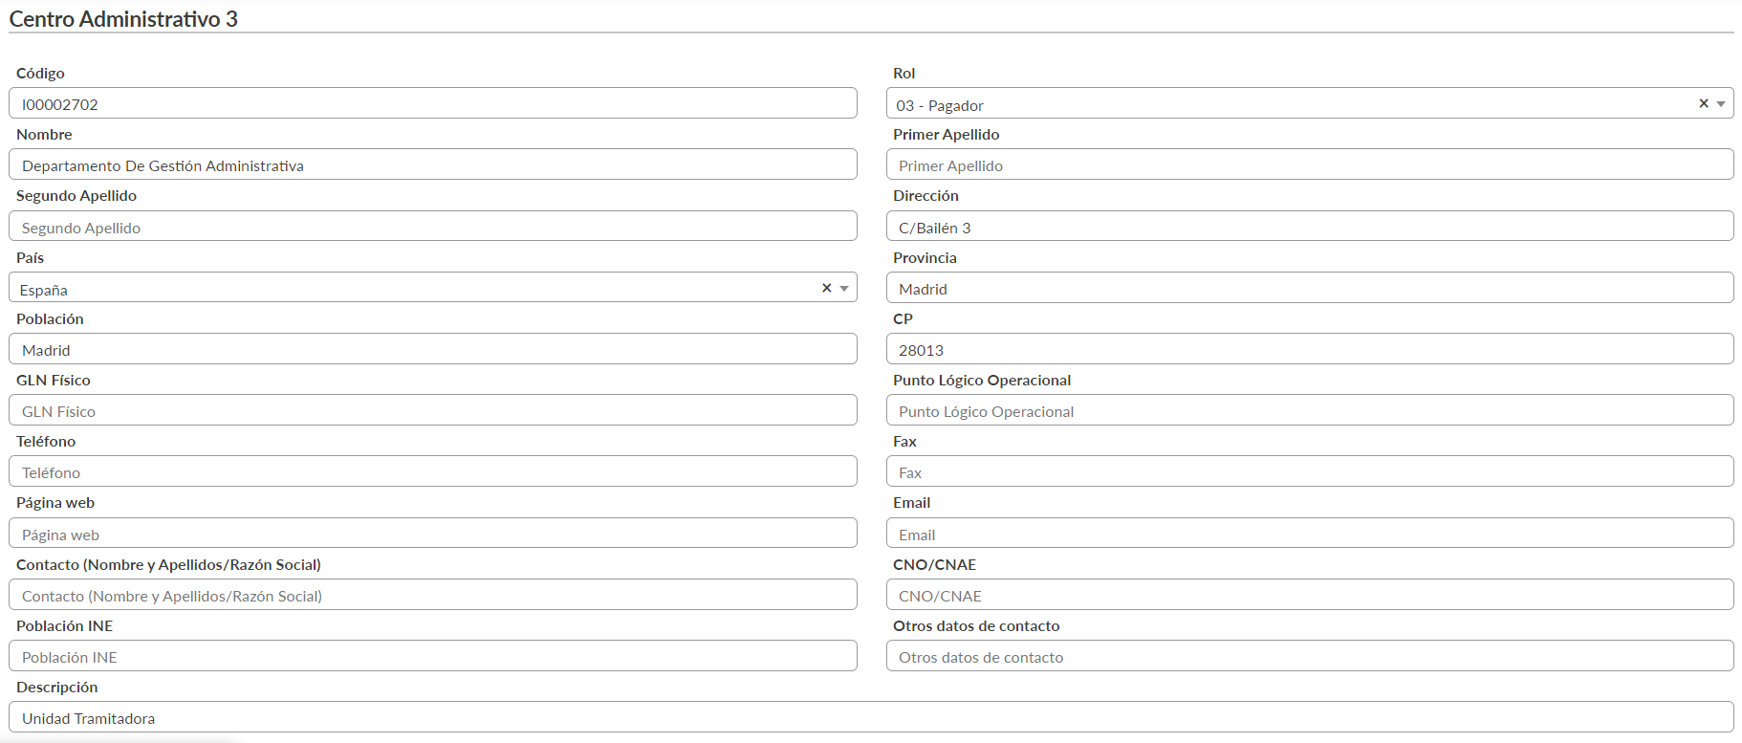The height and width of the screenshot is (743, 1742).
Task: Open the 03 - Pagador combo box
Action: [x=1281, y=104]
